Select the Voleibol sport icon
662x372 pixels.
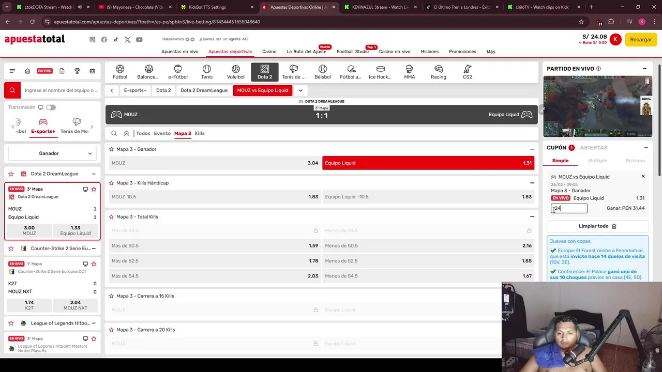236,72
